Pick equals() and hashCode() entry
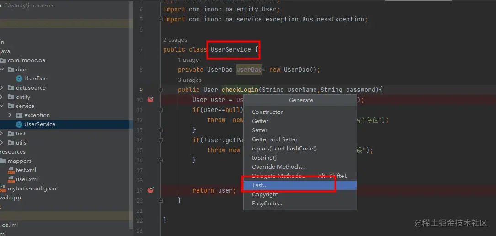496x236 pixels. tap(284, 149)
